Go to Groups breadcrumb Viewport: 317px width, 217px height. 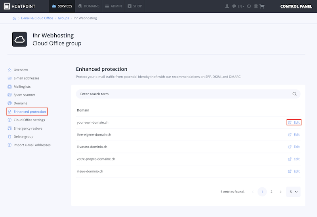click(63, 18)
